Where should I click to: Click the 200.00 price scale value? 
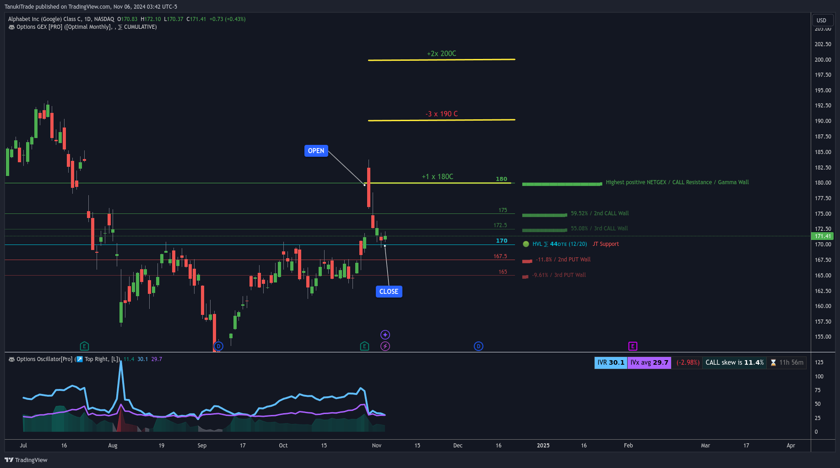click(823, 60)
